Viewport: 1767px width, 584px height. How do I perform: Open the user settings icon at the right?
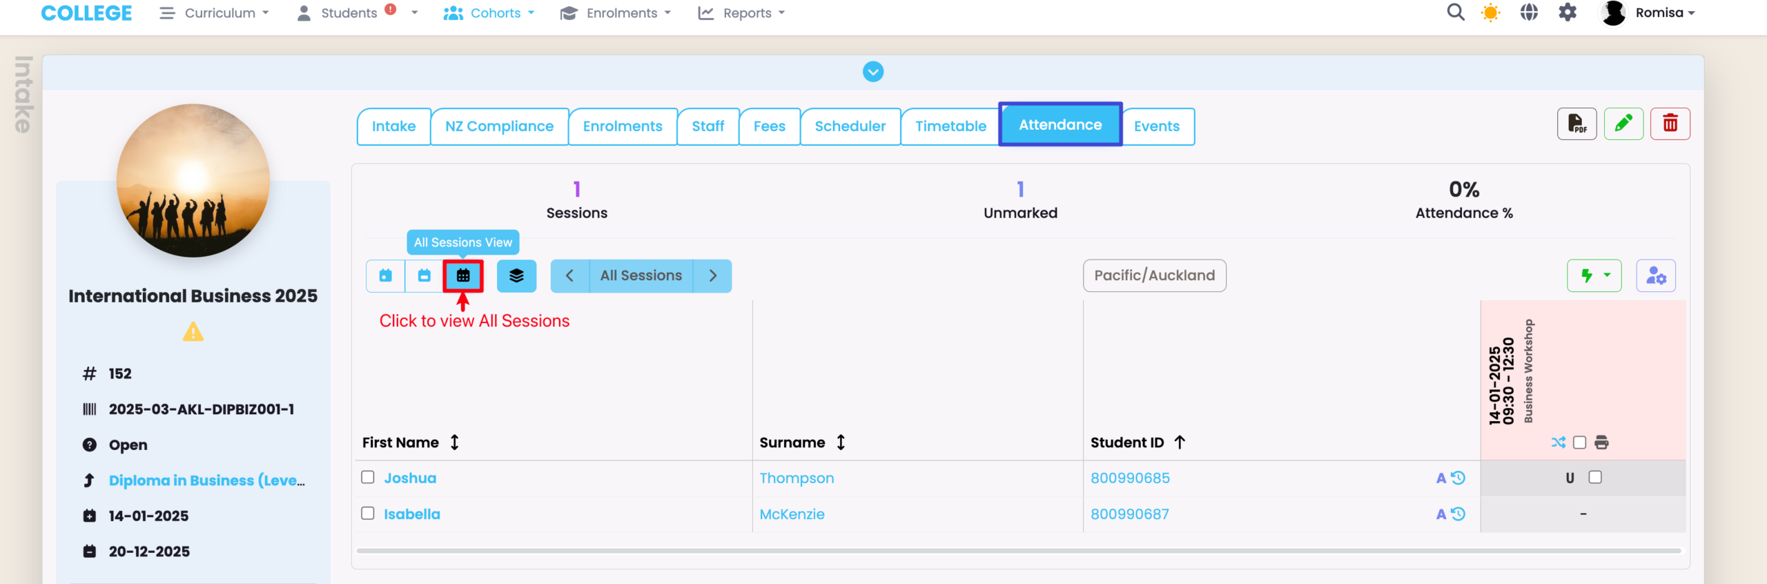point(1656,276)
